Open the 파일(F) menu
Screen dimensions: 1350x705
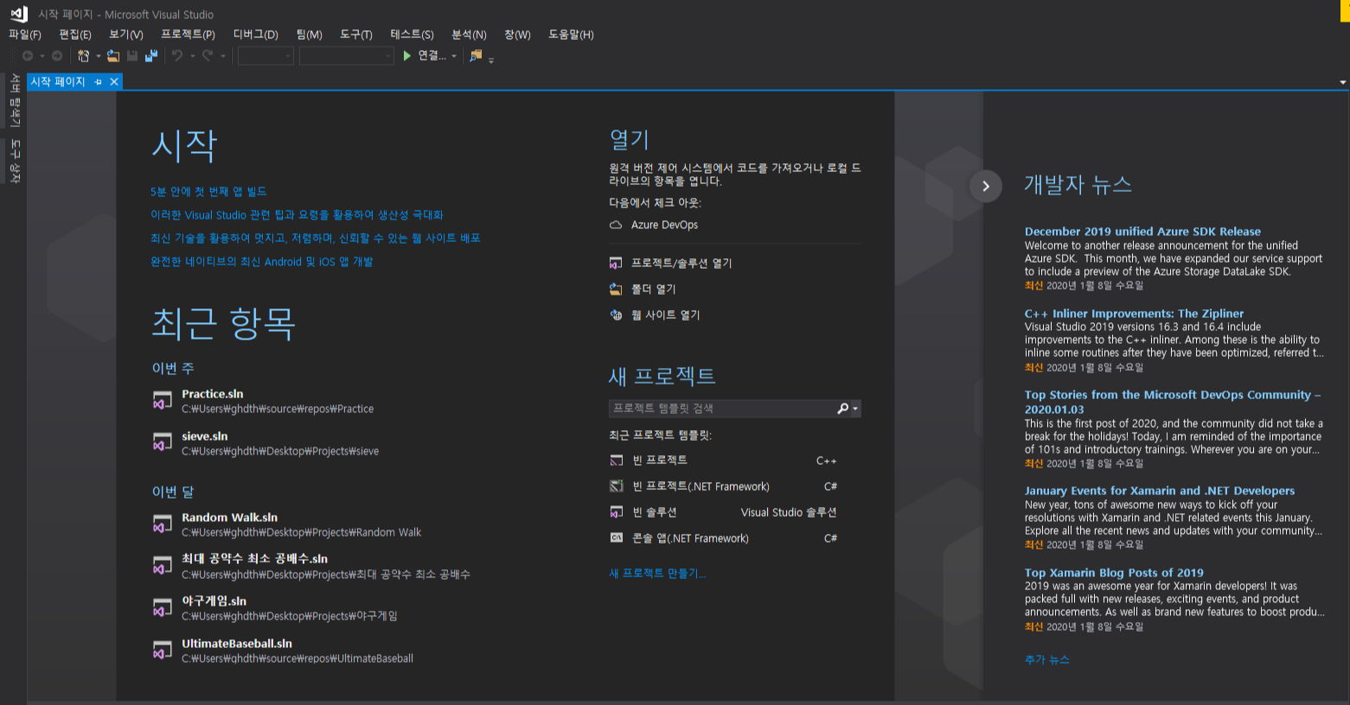coord(25,35)
